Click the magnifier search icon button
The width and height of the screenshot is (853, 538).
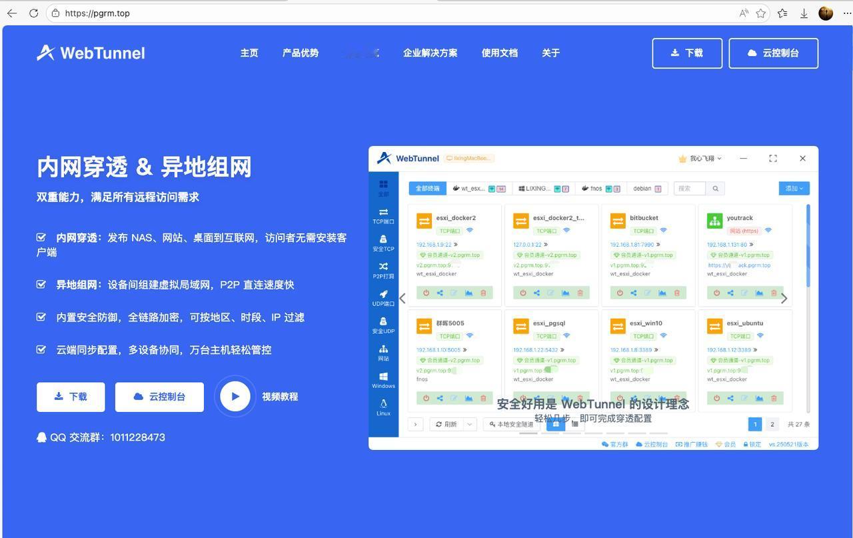715,189
